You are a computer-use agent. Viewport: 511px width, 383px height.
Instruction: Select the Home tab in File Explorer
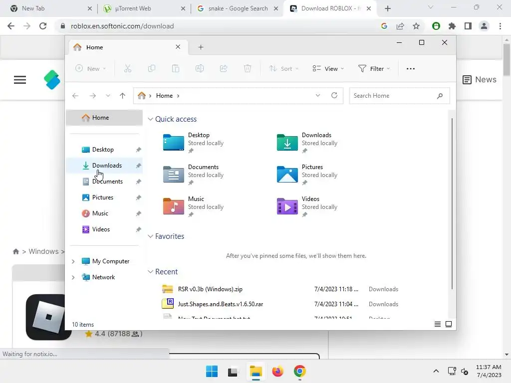point(128,47)
